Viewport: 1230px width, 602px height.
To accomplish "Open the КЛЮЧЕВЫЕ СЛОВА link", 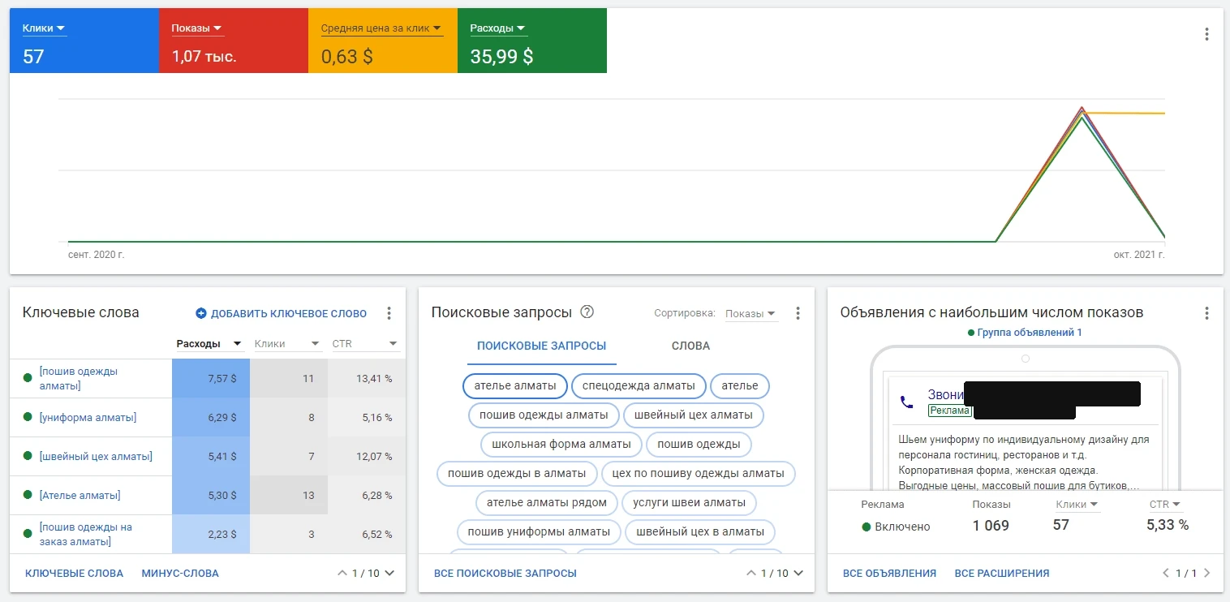I will click(x=75, y=574).
